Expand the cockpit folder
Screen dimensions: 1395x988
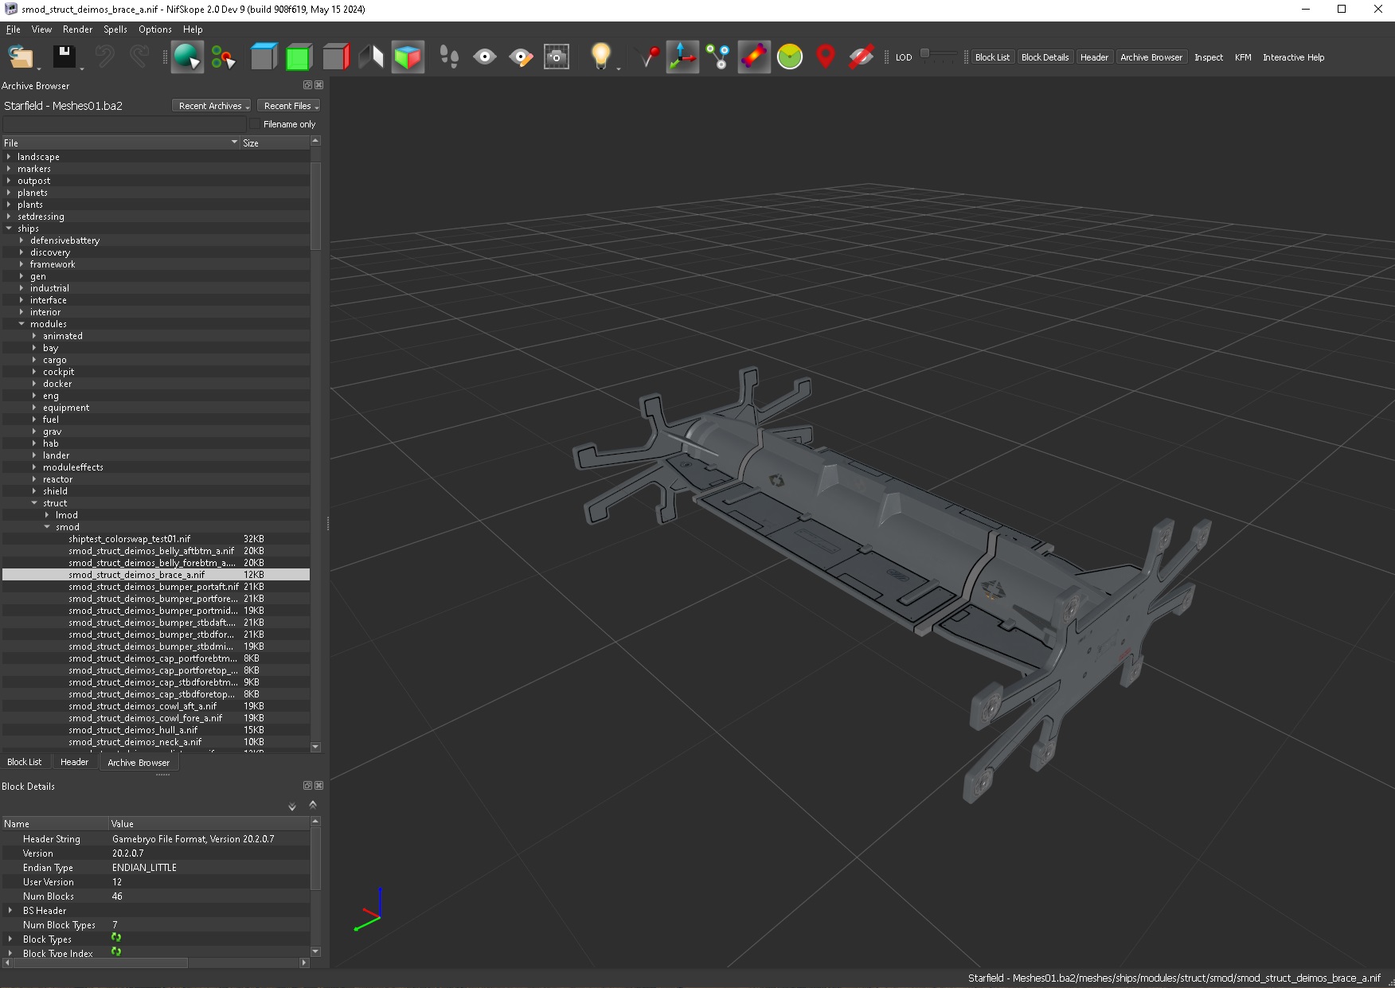click(x=34, y=372)
